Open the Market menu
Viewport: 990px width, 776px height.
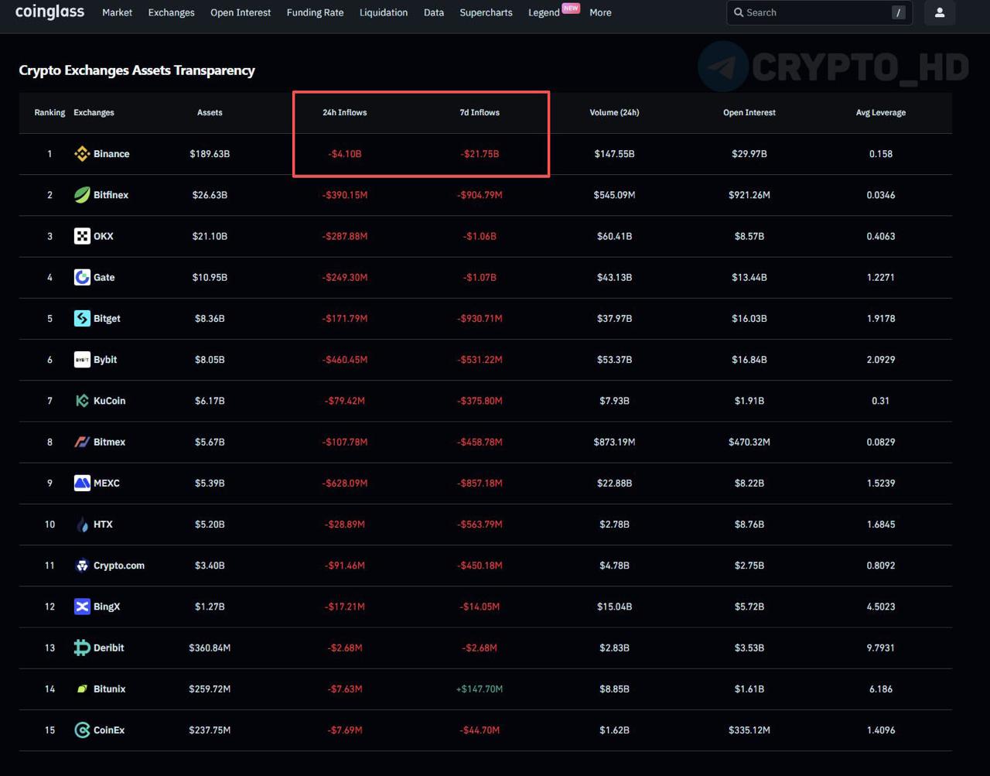click(x=117, y=12)
